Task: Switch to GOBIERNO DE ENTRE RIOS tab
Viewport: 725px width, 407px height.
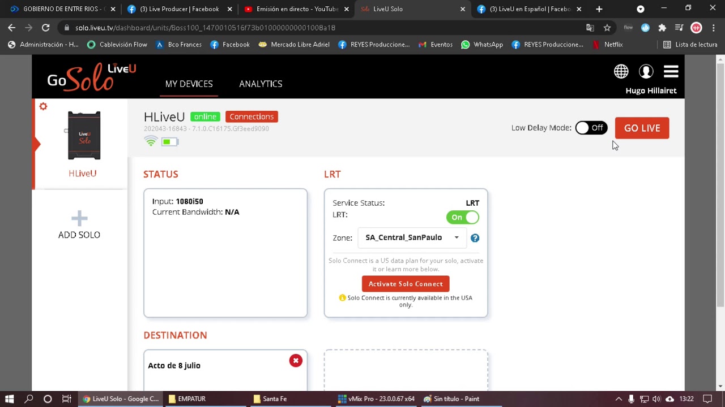Action: [x=62, y=9]
